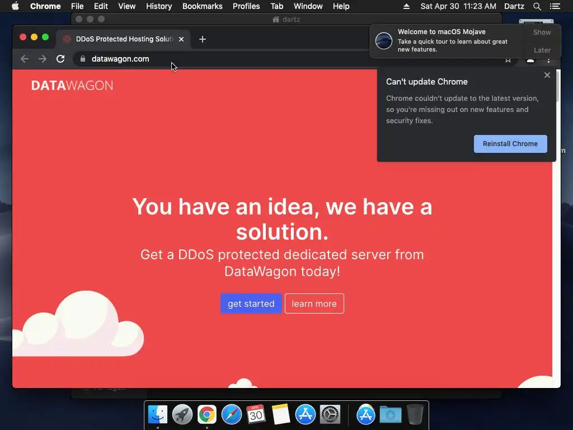Open a new tab with plus button

203,39
